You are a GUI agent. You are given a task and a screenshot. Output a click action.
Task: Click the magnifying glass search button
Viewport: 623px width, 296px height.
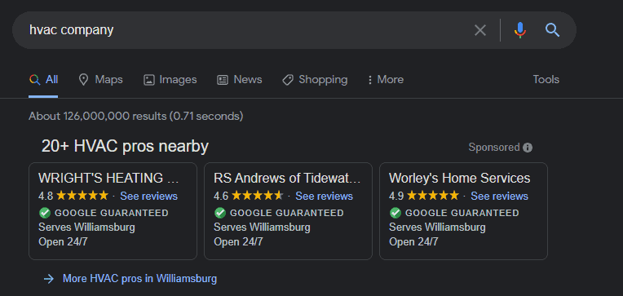pos(552,30)
